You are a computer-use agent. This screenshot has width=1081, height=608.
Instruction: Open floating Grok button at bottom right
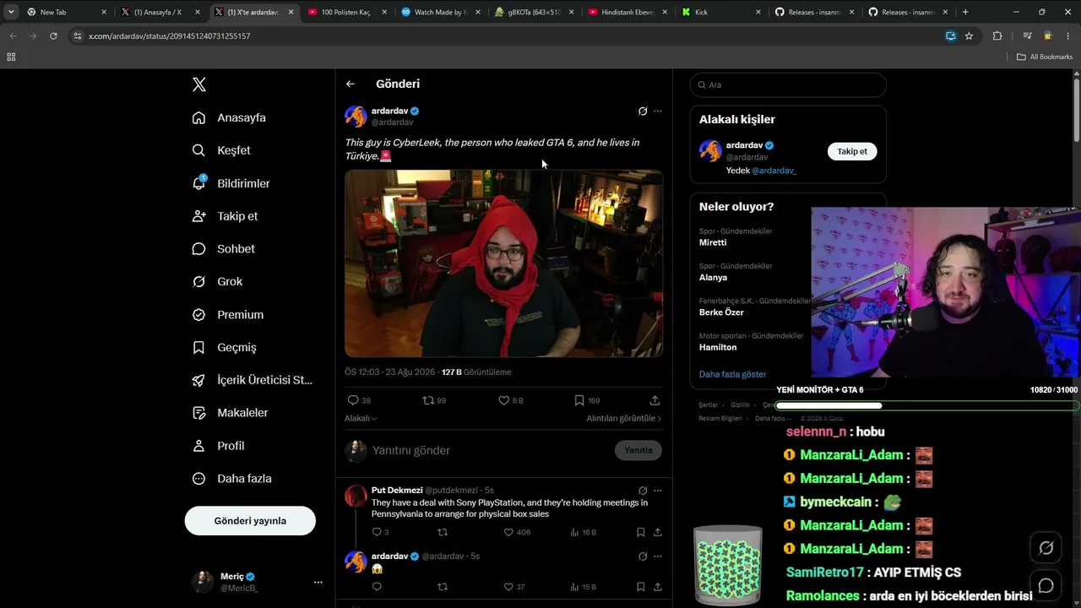point(1046,548)
